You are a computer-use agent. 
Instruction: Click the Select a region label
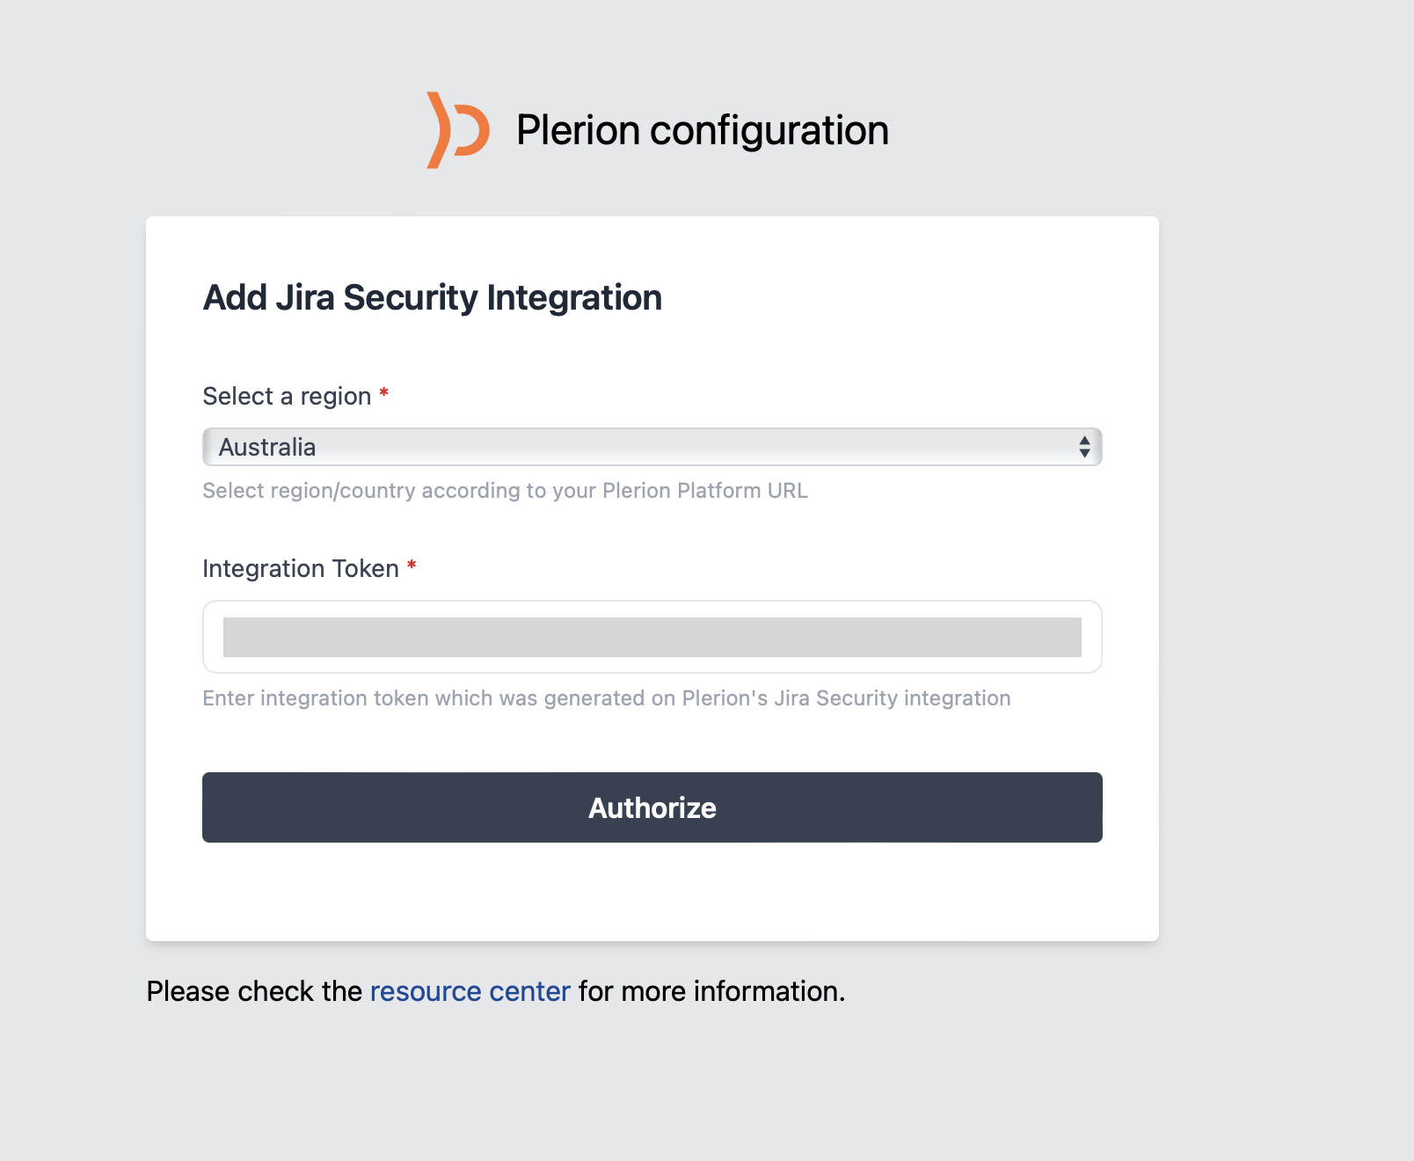(288, 395)
